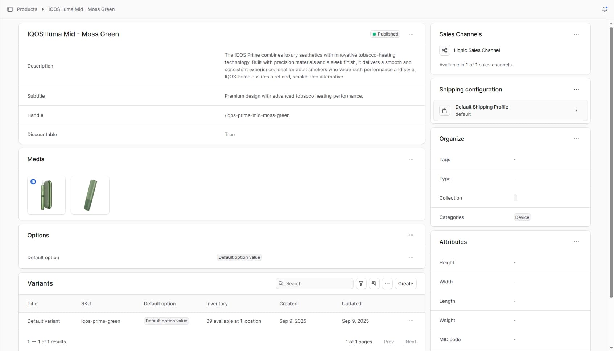Open the Variants overflow menu
Viewport: 614px width, 351px height.
tap(387, 283)
